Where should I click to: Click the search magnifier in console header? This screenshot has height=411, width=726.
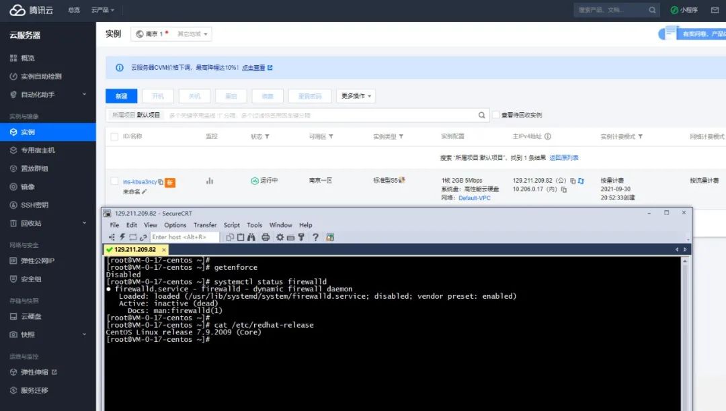click(x=652, y=9)
